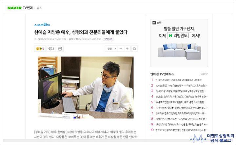Click the reporter byline 정희원 기자 paragraph
This screenshot has width=236, height=145.
86,134
